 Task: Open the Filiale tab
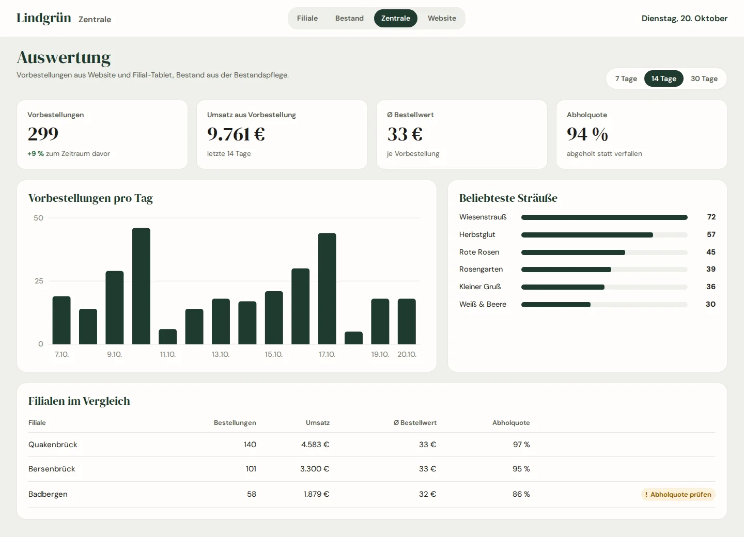click(x=307, y=18)
